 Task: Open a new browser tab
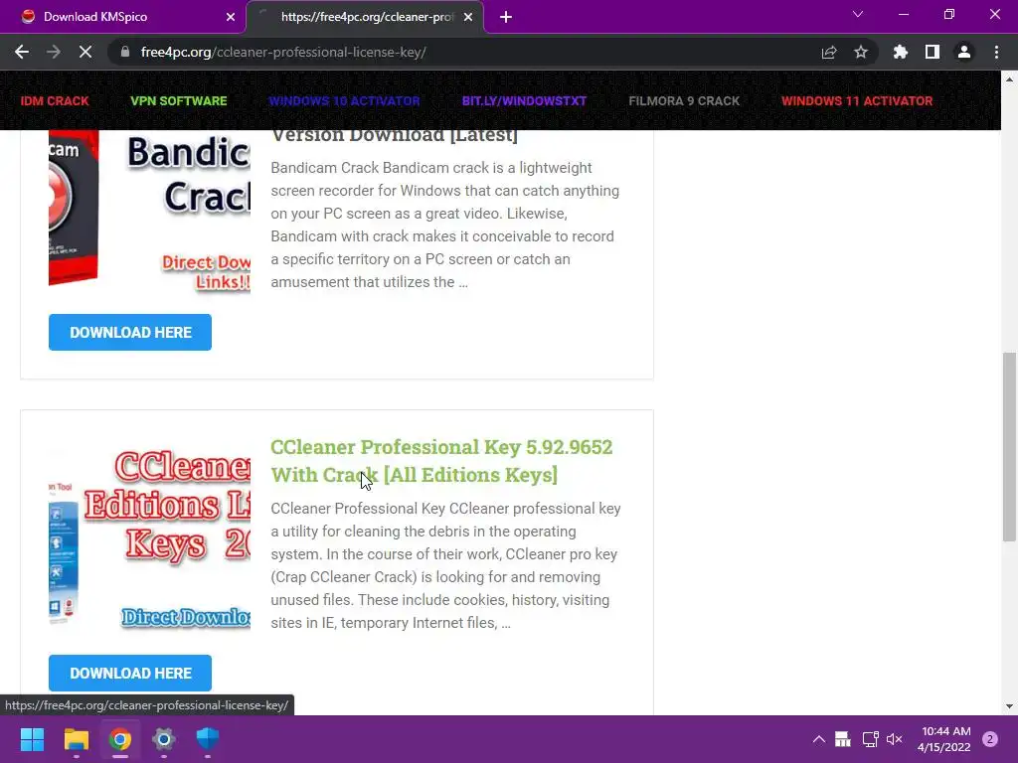point(506,17)
